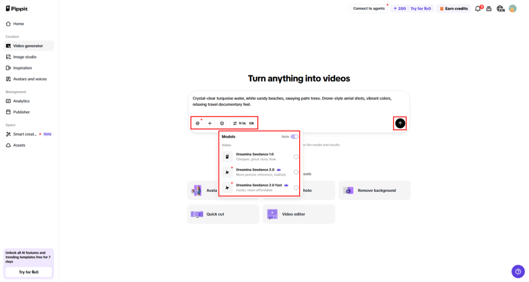Open the user profile avatar
The width and height of the screenshot is (529, 282).
pyautogui.click(x=512, y=9)
